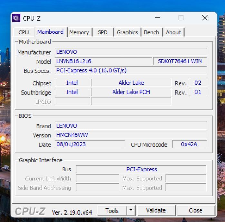Go to the Bench tab
The height and width of the screenshot is (222, 225).
tap(152, 32)
